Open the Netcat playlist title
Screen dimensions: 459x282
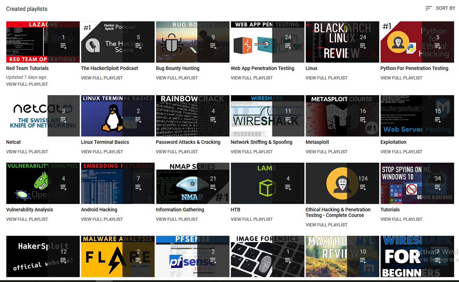pos(13,142)
